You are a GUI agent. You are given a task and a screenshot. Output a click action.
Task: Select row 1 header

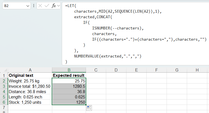[x=4, y=75]
